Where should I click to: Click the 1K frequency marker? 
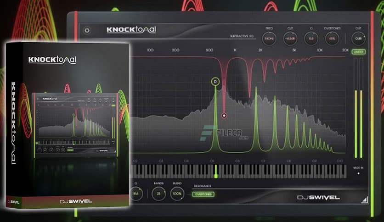click(x=235, y=50)
